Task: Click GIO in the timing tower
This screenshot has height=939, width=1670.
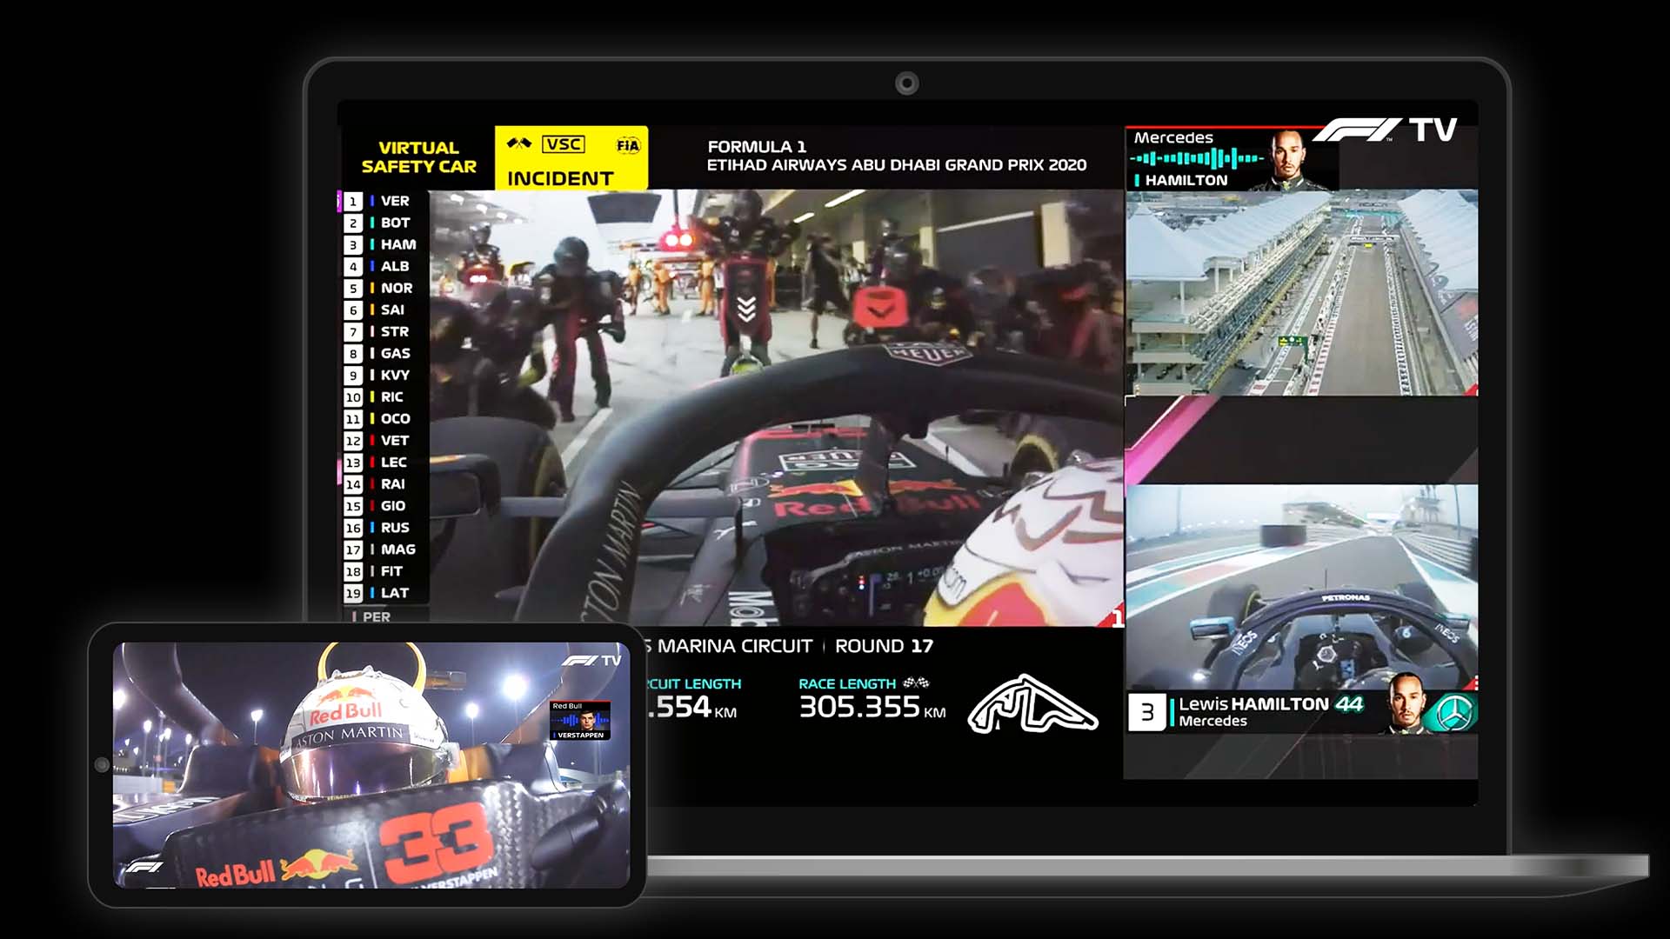Action: tap(393, 505)
